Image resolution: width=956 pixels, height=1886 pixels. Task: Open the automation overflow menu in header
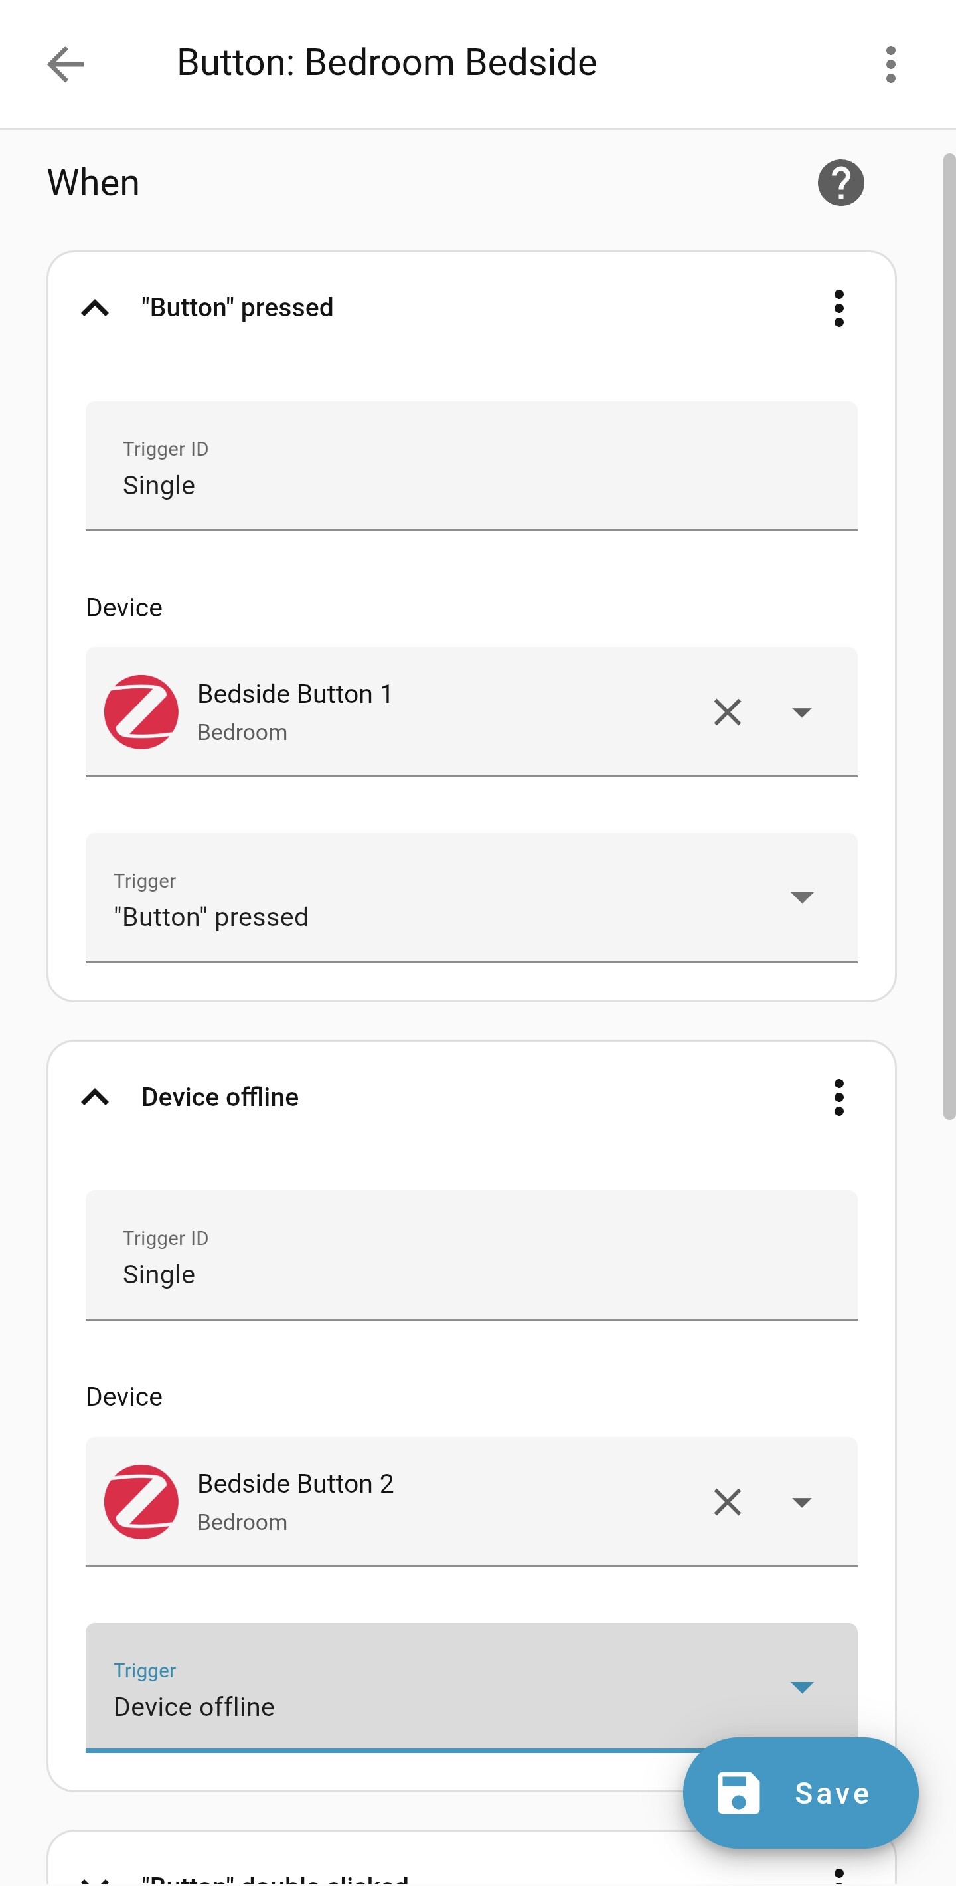pyautogui.click(x=890, y=64)
